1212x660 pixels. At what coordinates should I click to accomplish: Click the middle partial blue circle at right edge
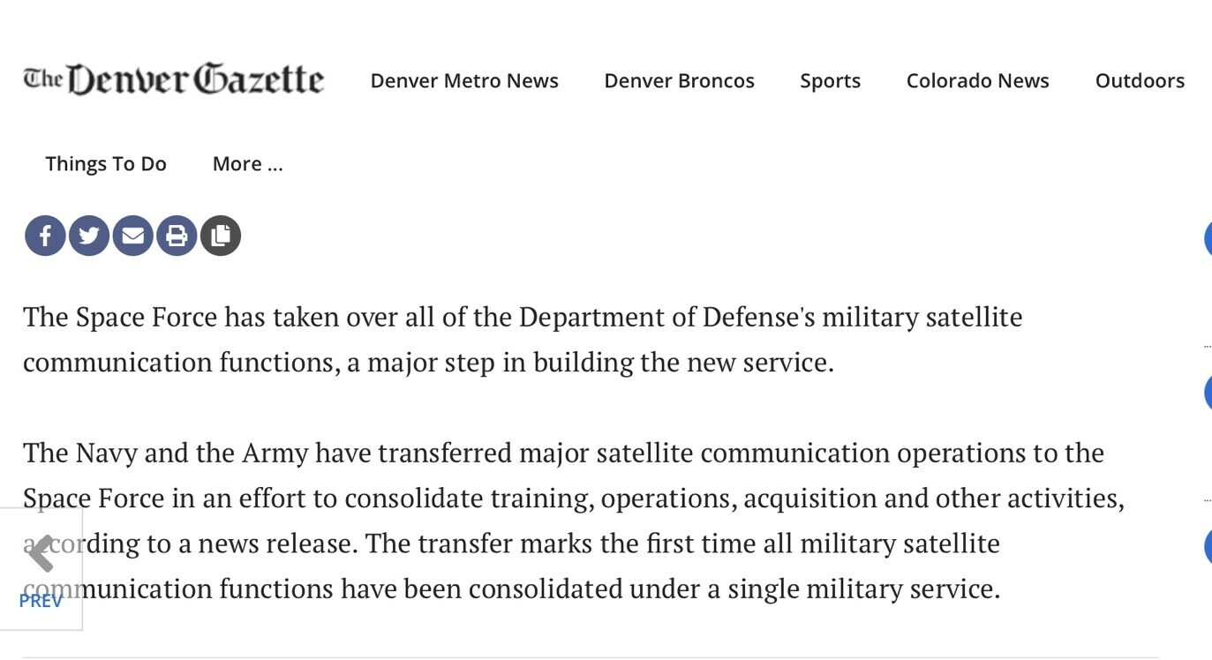point(1208,393)
